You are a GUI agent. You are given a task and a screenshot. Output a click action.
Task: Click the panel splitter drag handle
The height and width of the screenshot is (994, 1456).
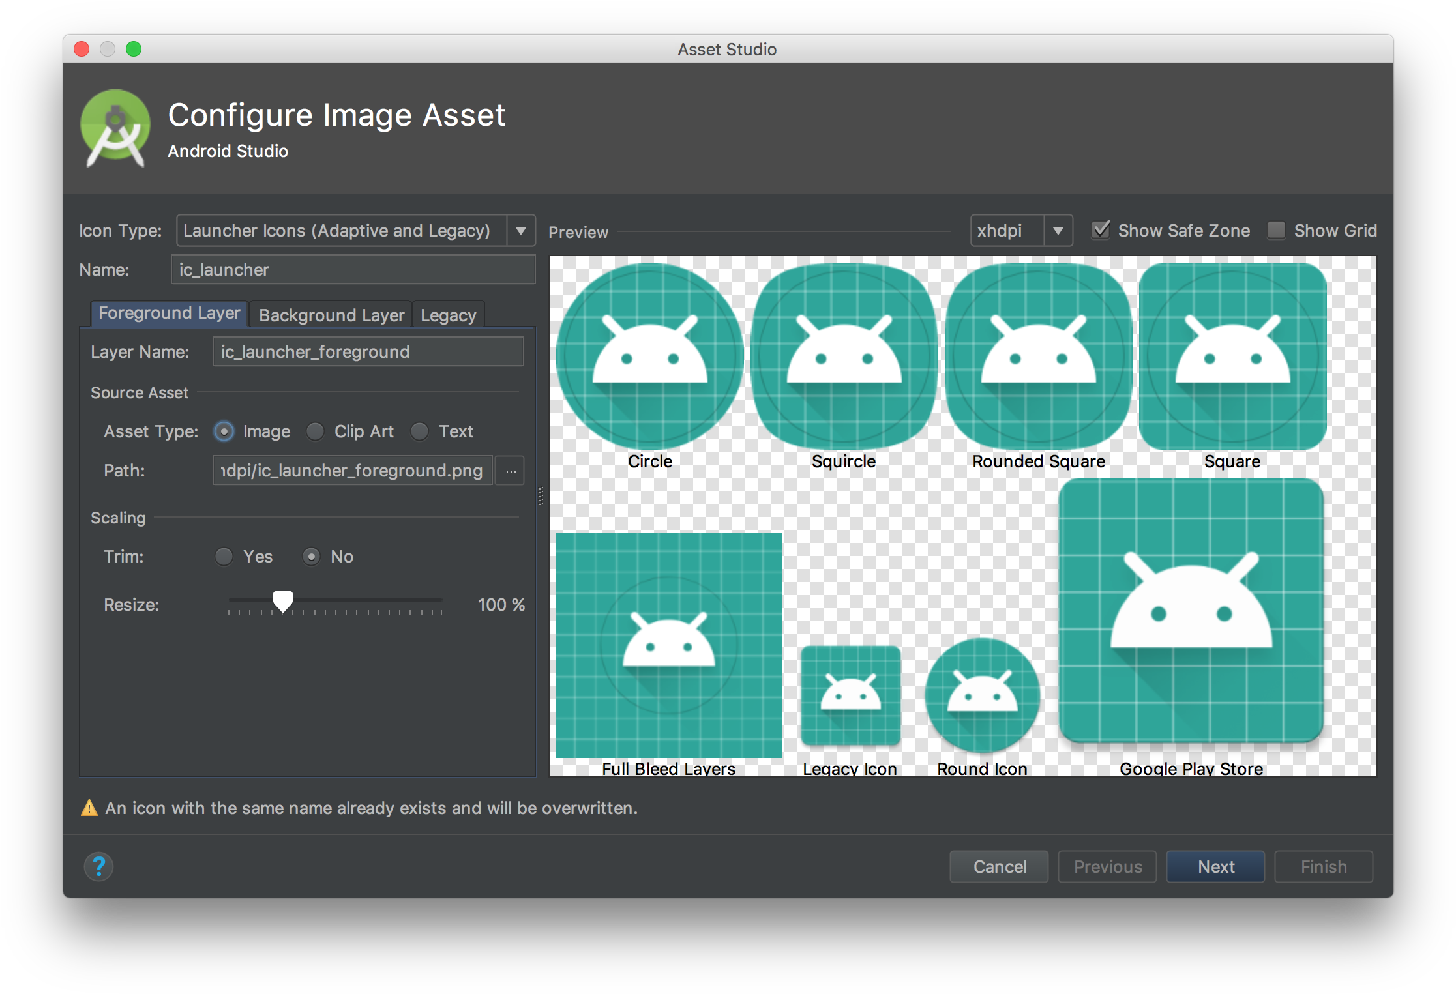click(x=541, y=496)
